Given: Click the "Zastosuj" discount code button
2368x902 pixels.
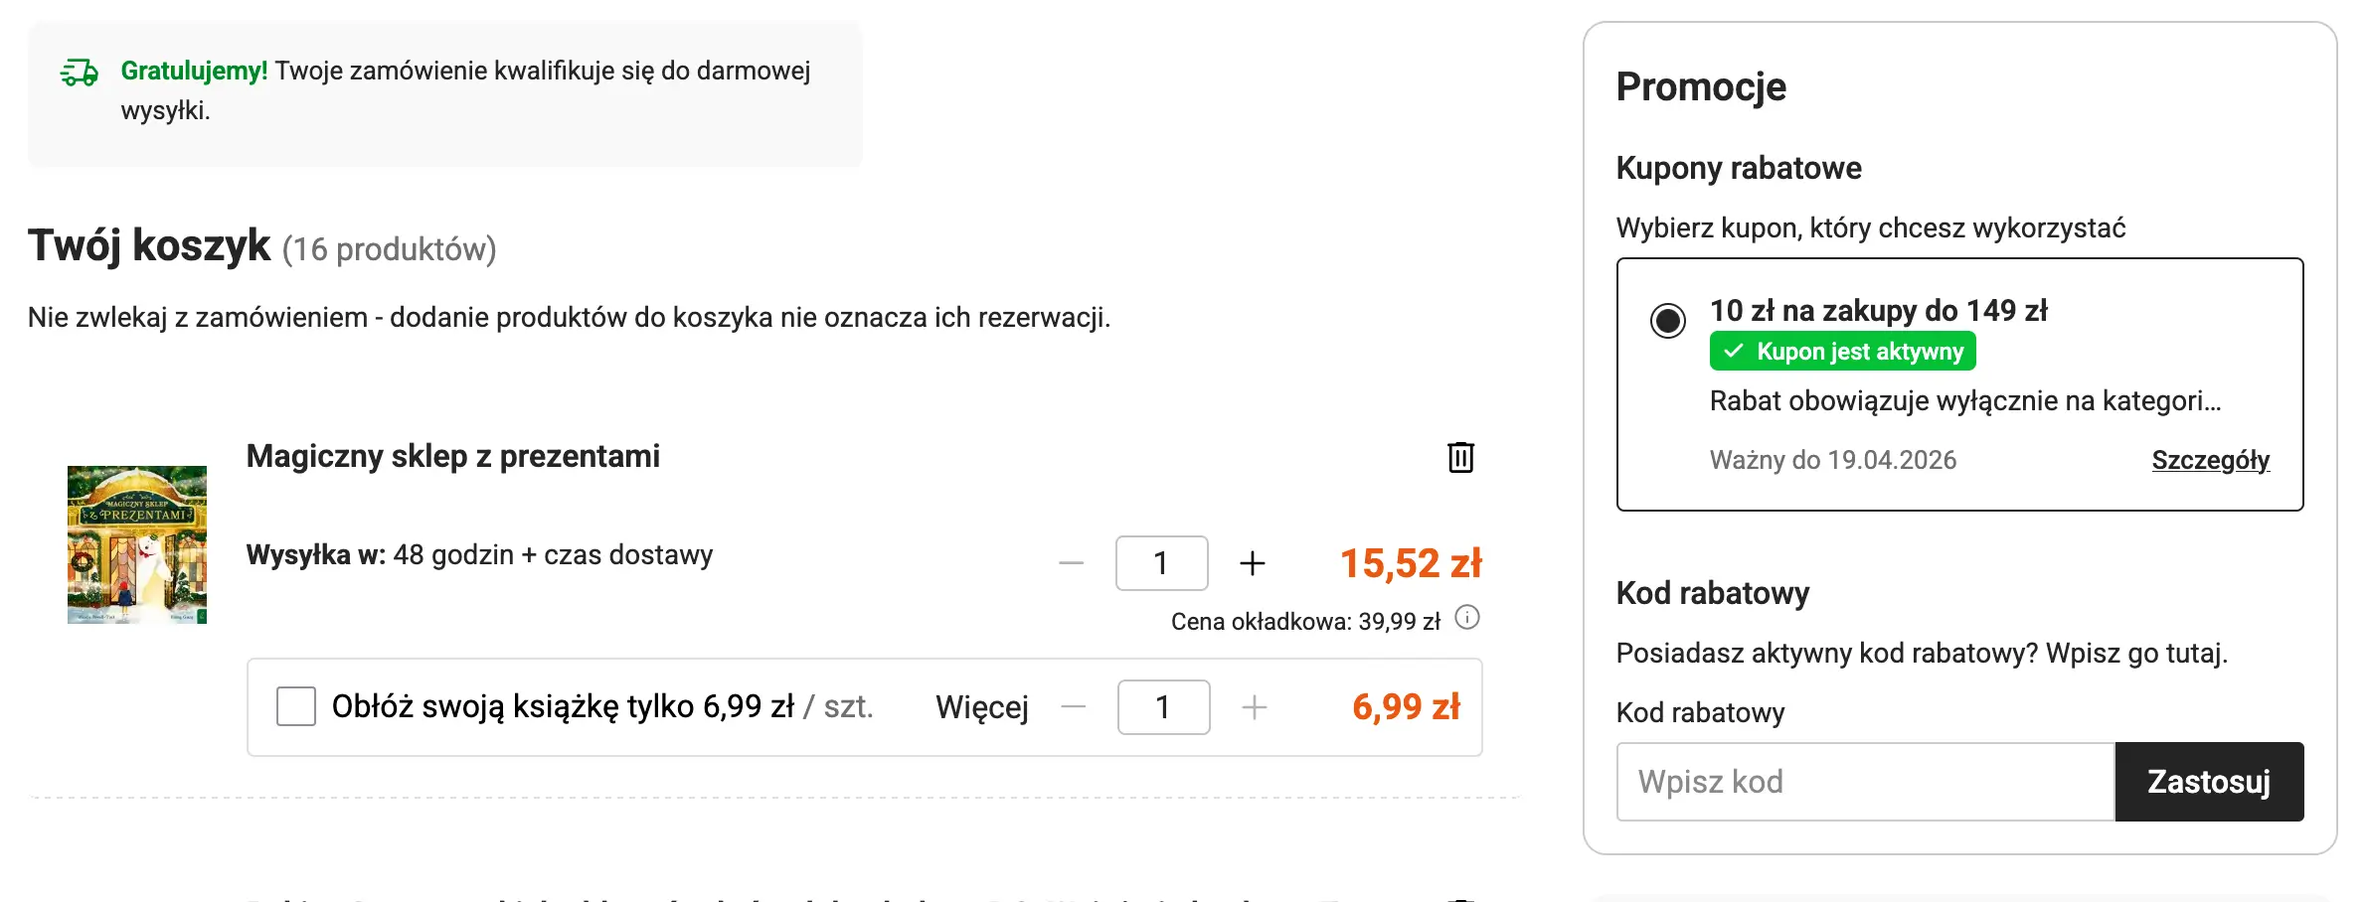Looking at the screenshot, I should coord(2209,782).
